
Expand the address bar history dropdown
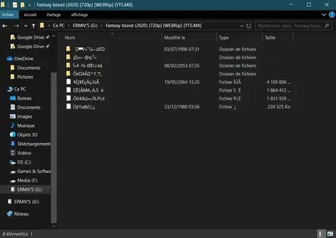pyautogui.click(x=242, y=26)
